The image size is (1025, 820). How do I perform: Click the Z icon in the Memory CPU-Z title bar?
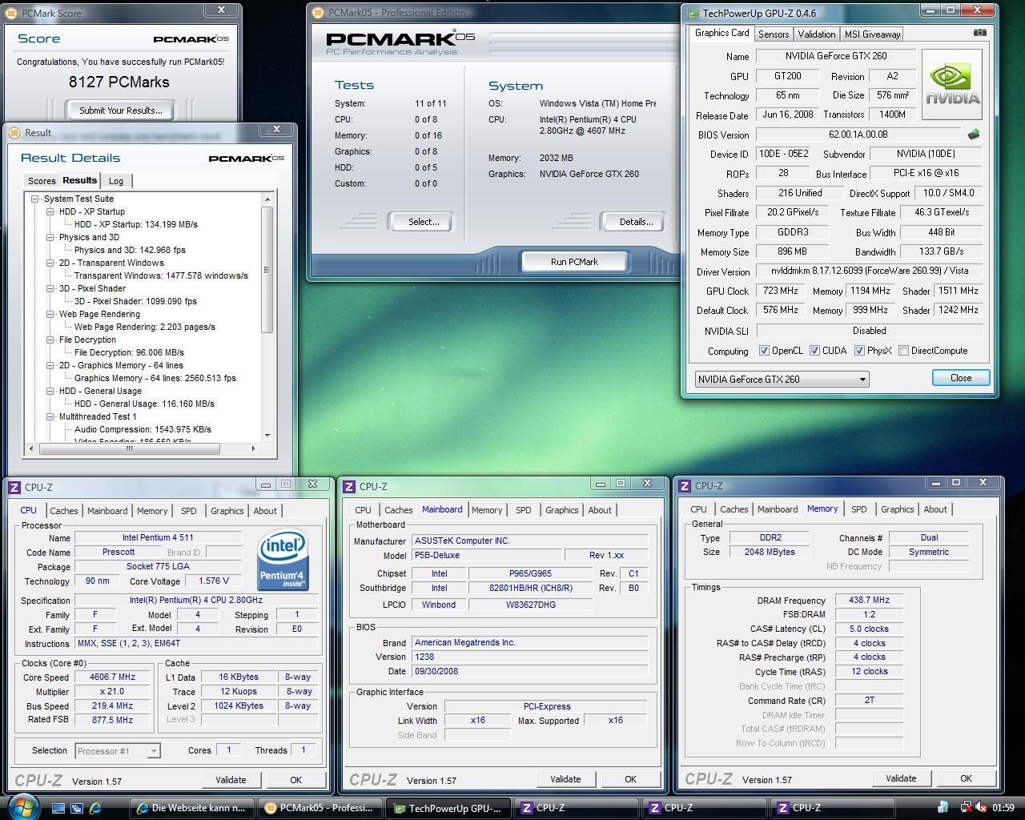pos(685,485)
